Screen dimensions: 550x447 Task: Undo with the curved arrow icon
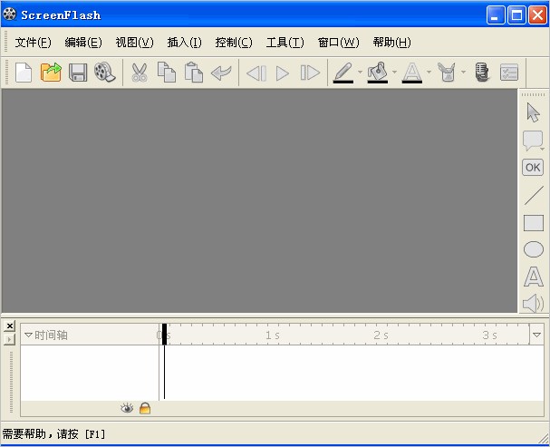click(221, 73)
